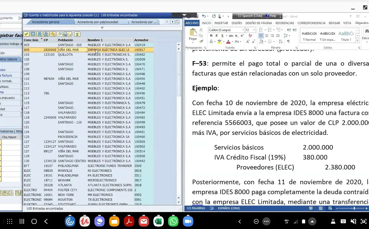Open WhatsApp from the taskbar
Viewport: 369px width, 229px height.
point(173,221)
